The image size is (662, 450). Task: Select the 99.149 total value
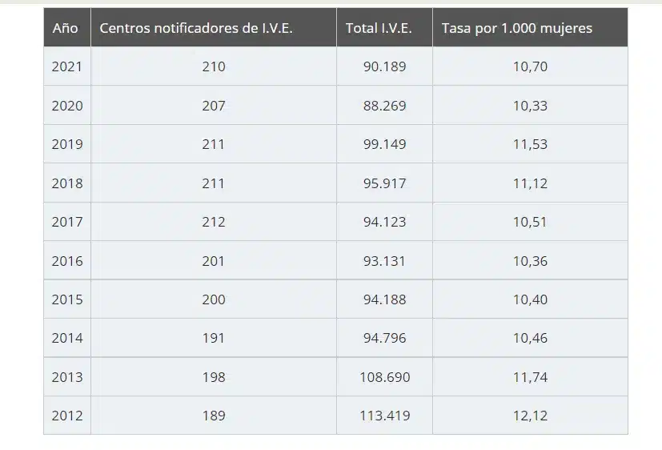384,144
